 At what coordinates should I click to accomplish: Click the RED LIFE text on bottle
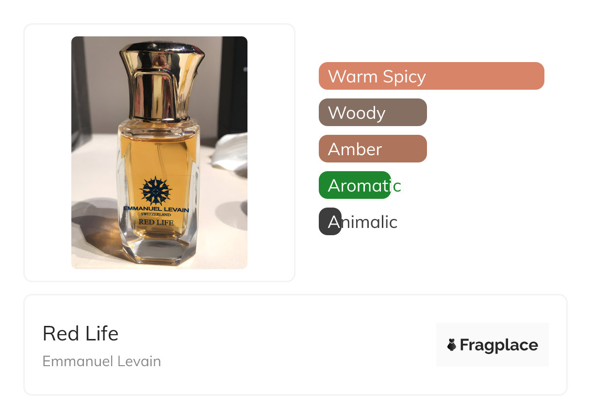point(156,222)
